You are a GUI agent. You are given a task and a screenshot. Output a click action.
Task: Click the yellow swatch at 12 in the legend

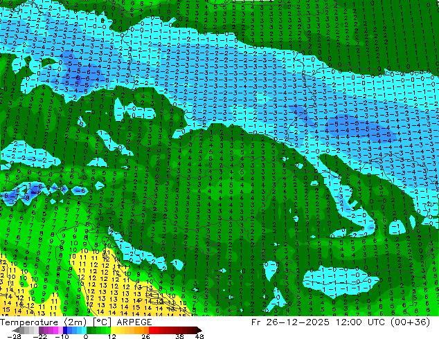tap(113, 330)
